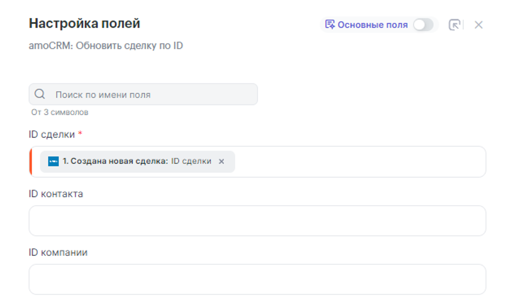Click the Основные поля sparkle list icon
This screenshot has width=513, height=302.
pyautogui.click(x=329, y=25)
